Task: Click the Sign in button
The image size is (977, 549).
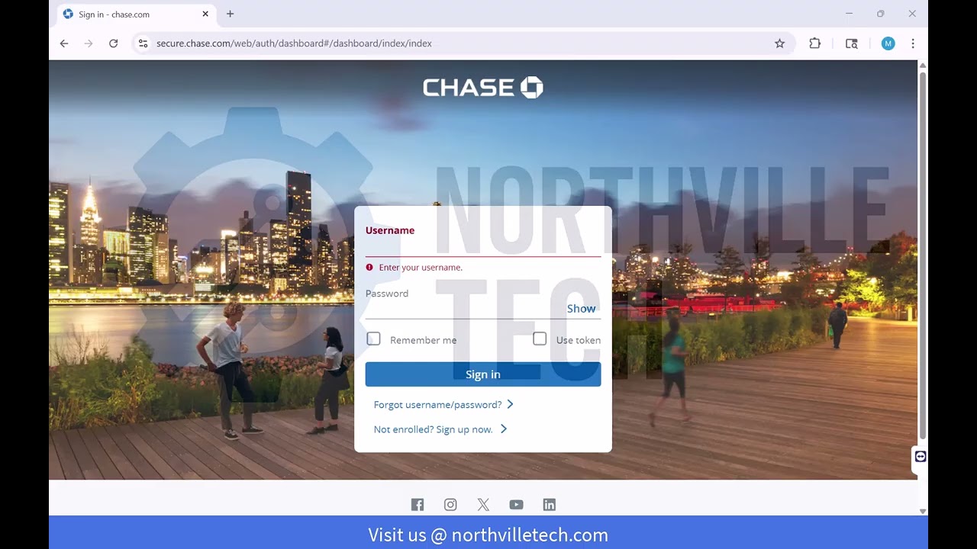Action: 483,374
